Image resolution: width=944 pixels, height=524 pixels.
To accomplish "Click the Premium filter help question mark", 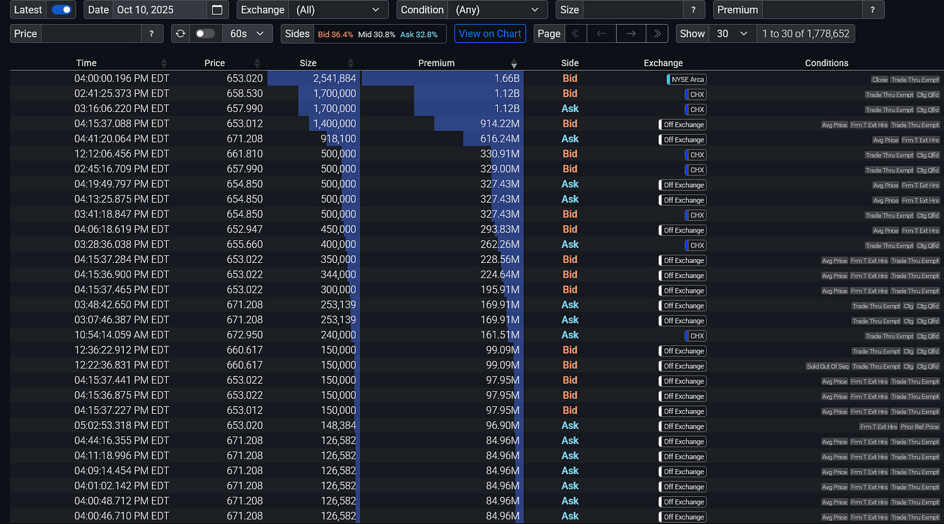I will (873, 10).
